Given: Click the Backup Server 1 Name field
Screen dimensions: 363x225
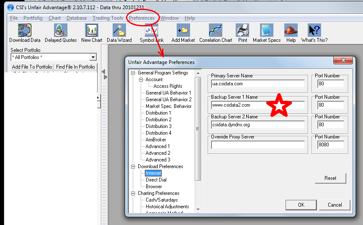Looking at the screenshot, I should click(258, 105).
